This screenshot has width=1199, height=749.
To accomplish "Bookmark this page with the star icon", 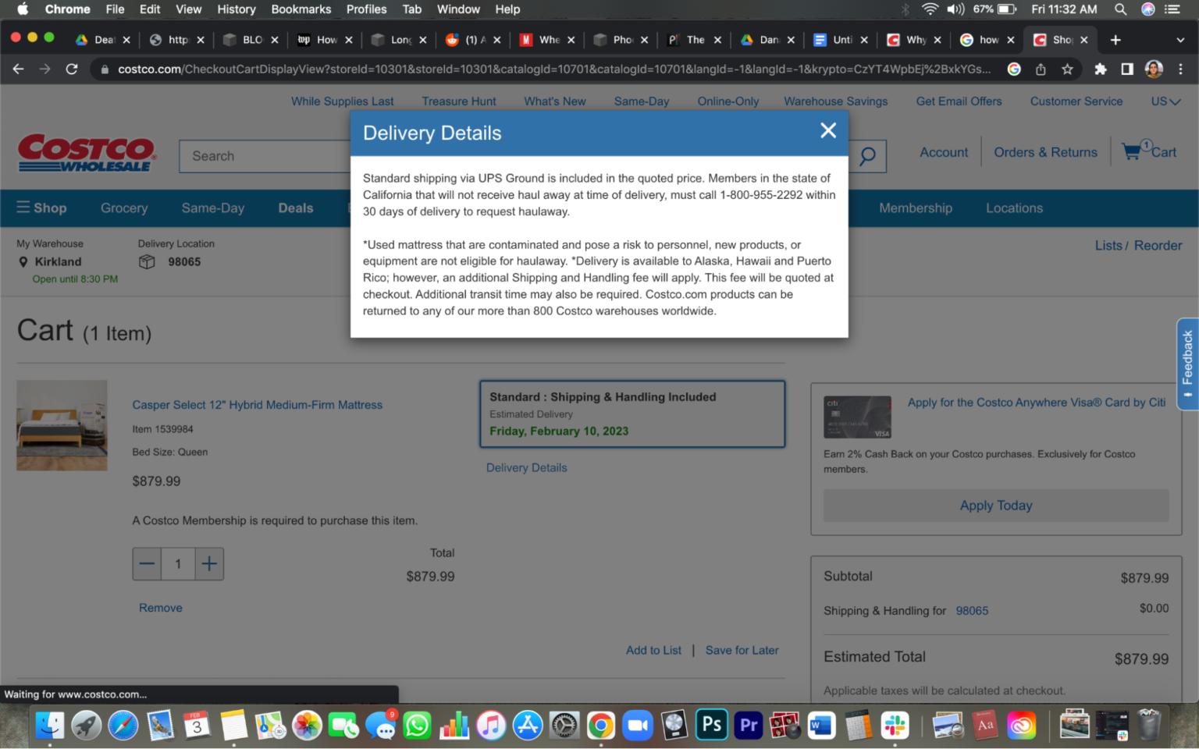I will [1067, 69].
